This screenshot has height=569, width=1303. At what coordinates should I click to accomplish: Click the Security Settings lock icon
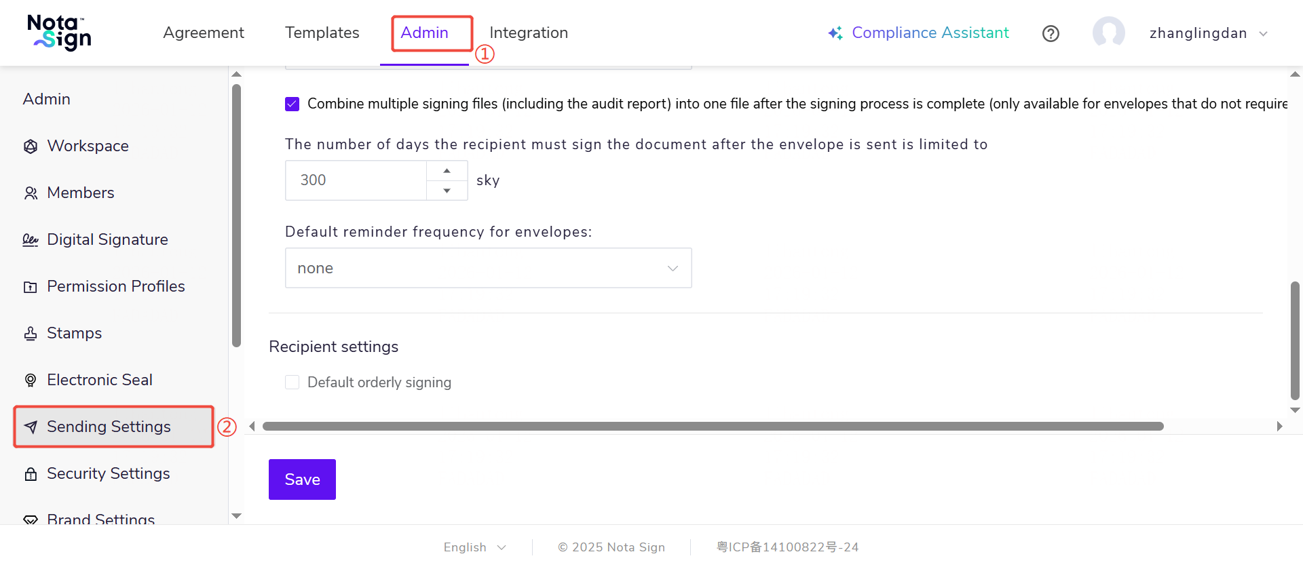tap(31, 474)
